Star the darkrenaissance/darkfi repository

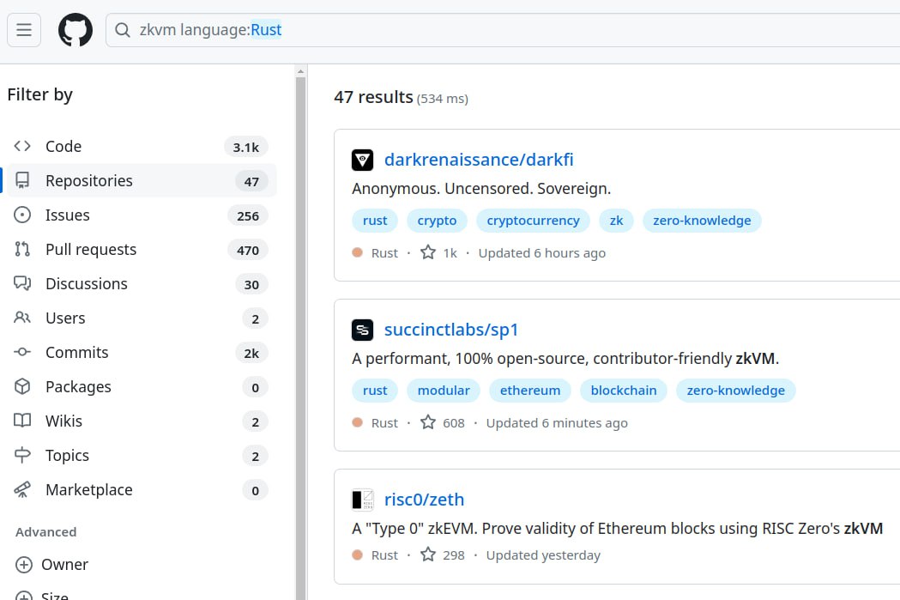click(x=428, y=252)
